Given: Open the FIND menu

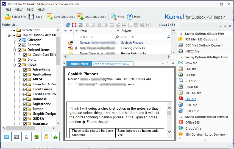Looking at the screenshot, I should tap(30, 10).
